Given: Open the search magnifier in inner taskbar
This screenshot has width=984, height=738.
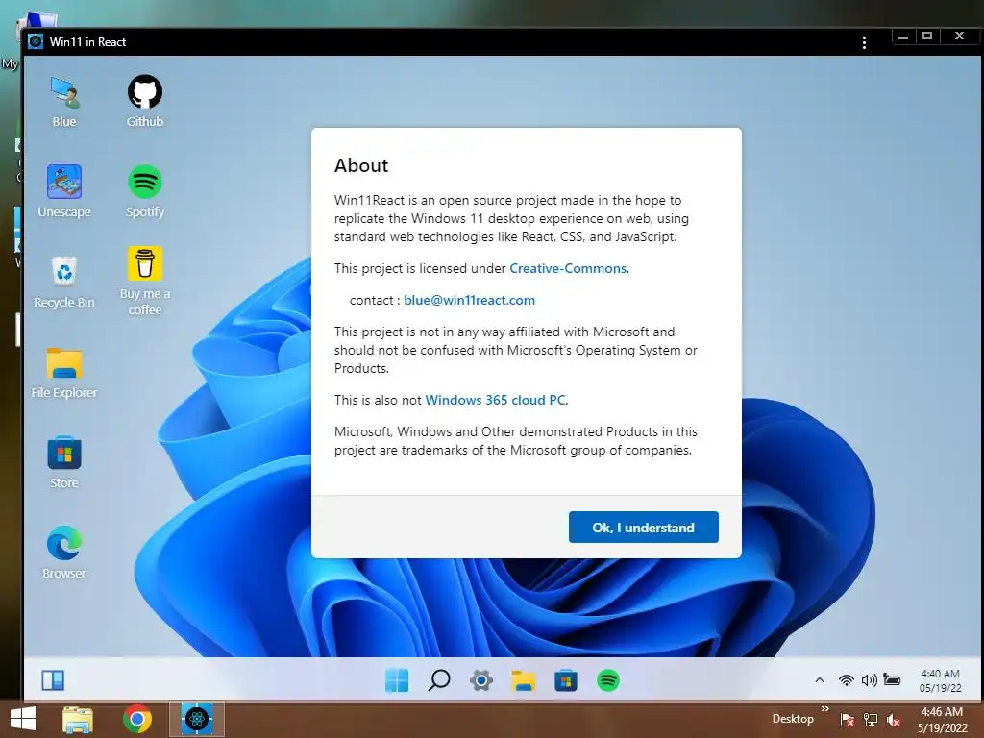Looking at the screenshot, I should tap(439, 680).
